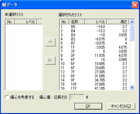Click the キャンセル(C) button

tap(121, 106)
